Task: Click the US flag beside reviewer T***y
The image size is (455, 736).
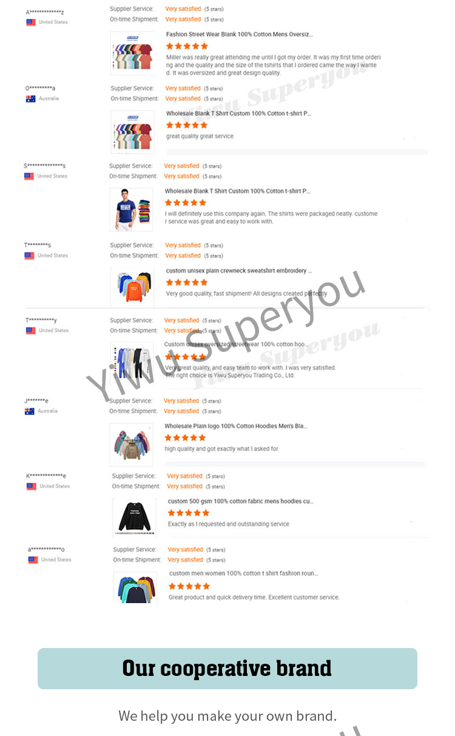Action: [x=31, y=331]
